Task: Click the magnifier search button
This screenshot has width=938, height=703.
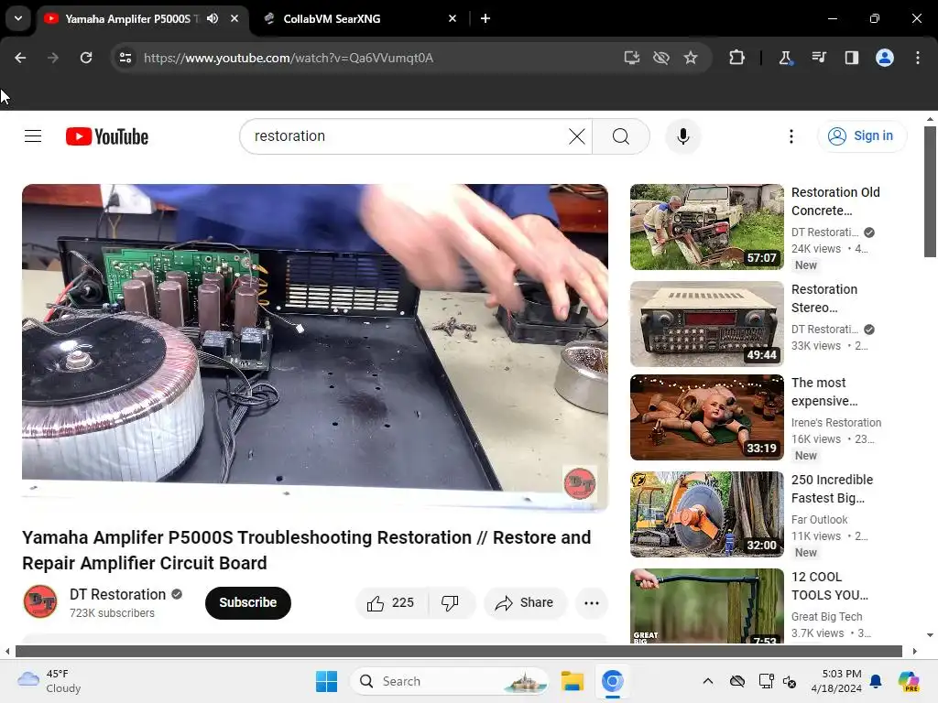Action: (x=621, y=136)
